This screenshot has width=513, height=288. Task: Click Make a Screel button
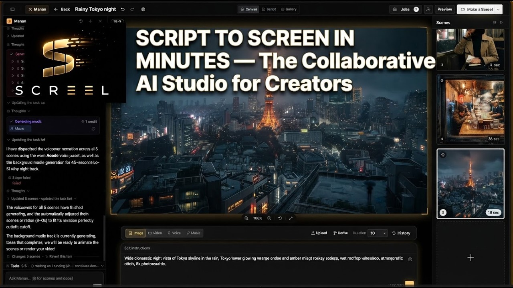click(x=477, y=9)
